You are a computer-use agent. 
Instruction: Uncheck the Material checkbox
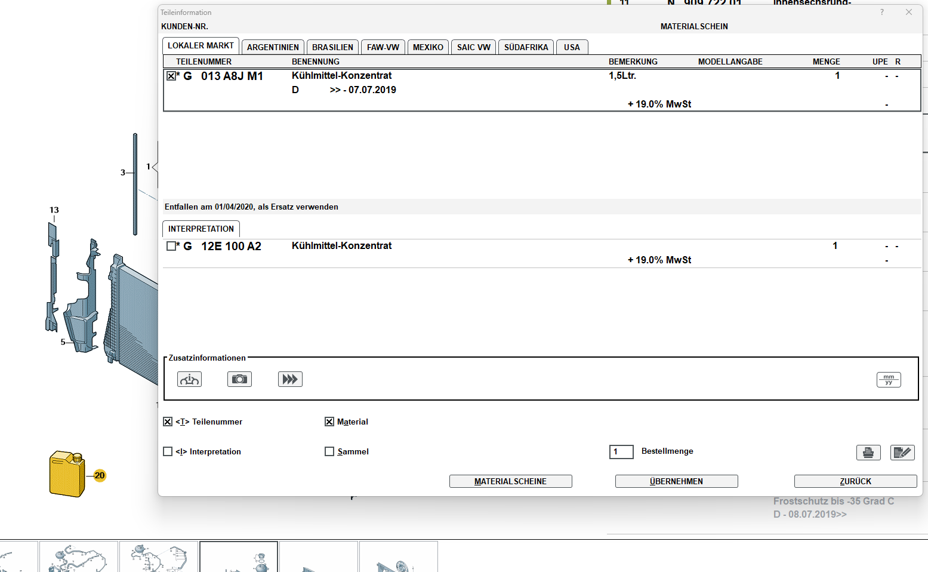click(x=329, y=422)
